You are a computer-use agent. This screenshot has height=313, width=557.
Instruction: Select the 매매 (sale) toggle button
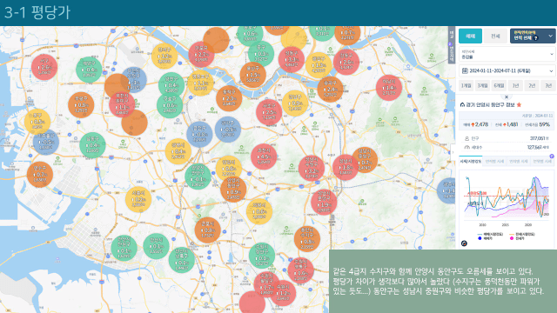tap(470, 36)
